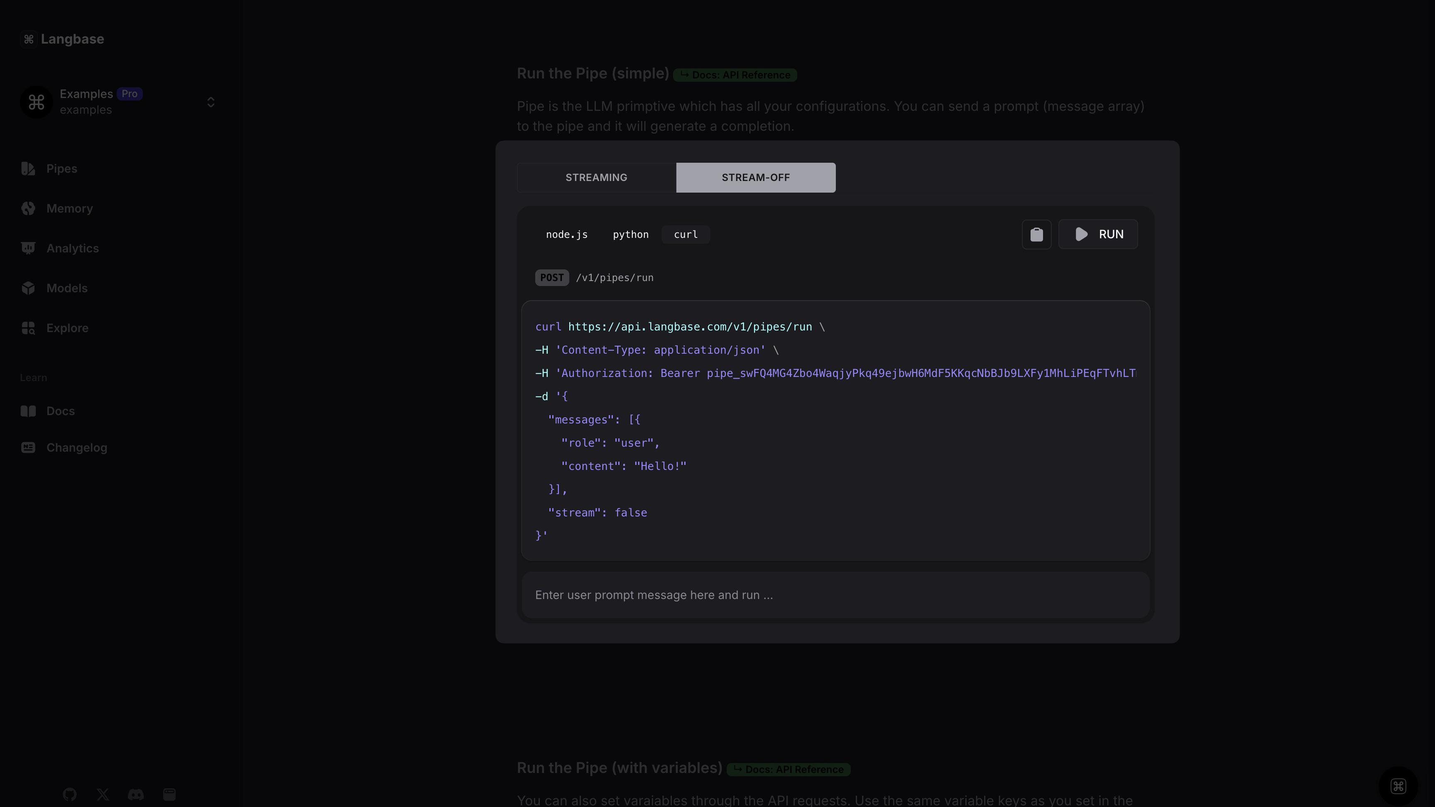
Task: Select the STREAM-OFF tab
Action: tap(756, 178)
